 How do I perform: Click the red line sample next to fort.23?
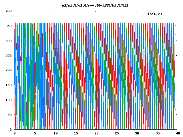168,14
